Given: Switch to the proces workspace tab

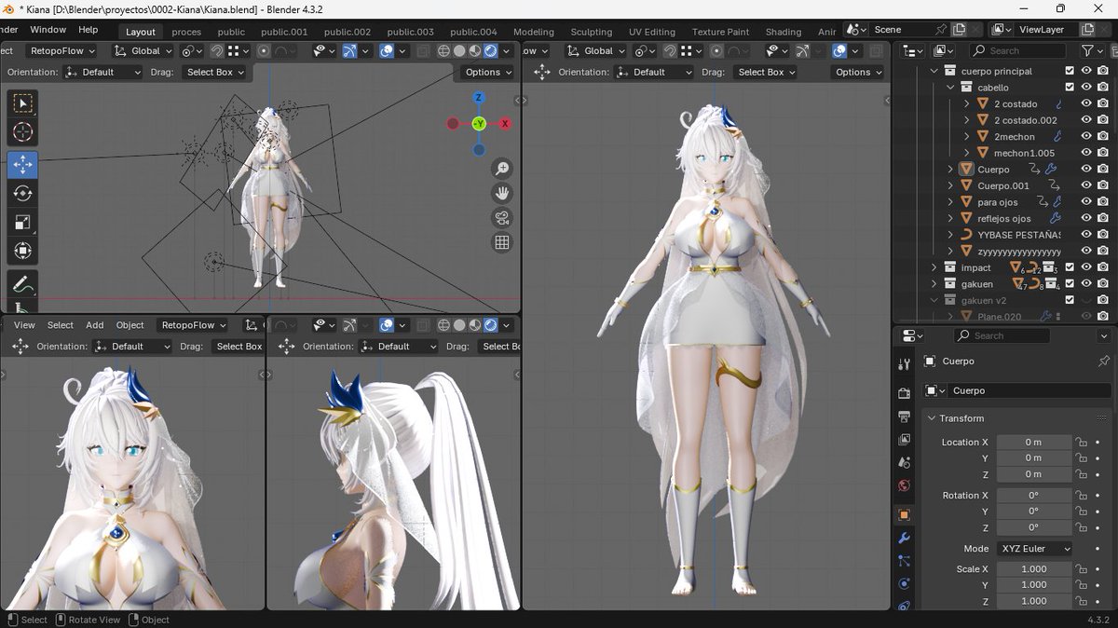Looking at the screenshot, I should click(x=186, y=32).
